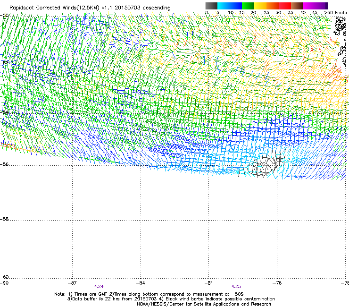This screenshot has width=349, height=307.
Task: Click longitude label '-84'
Action: 141,283
